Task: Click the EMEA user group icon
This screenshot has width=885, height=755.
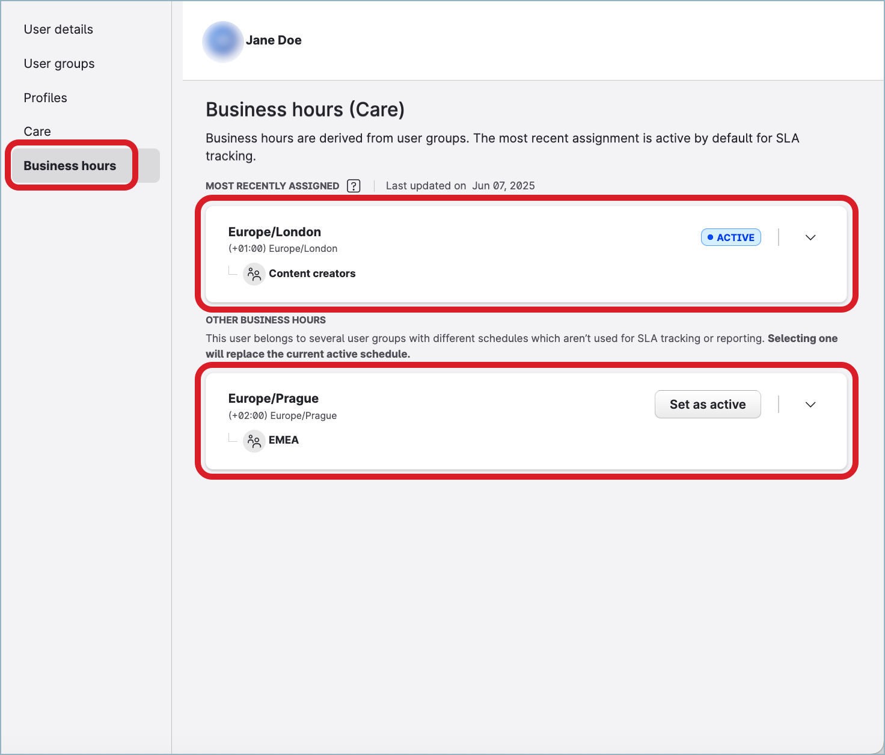Action: point(254,441)
